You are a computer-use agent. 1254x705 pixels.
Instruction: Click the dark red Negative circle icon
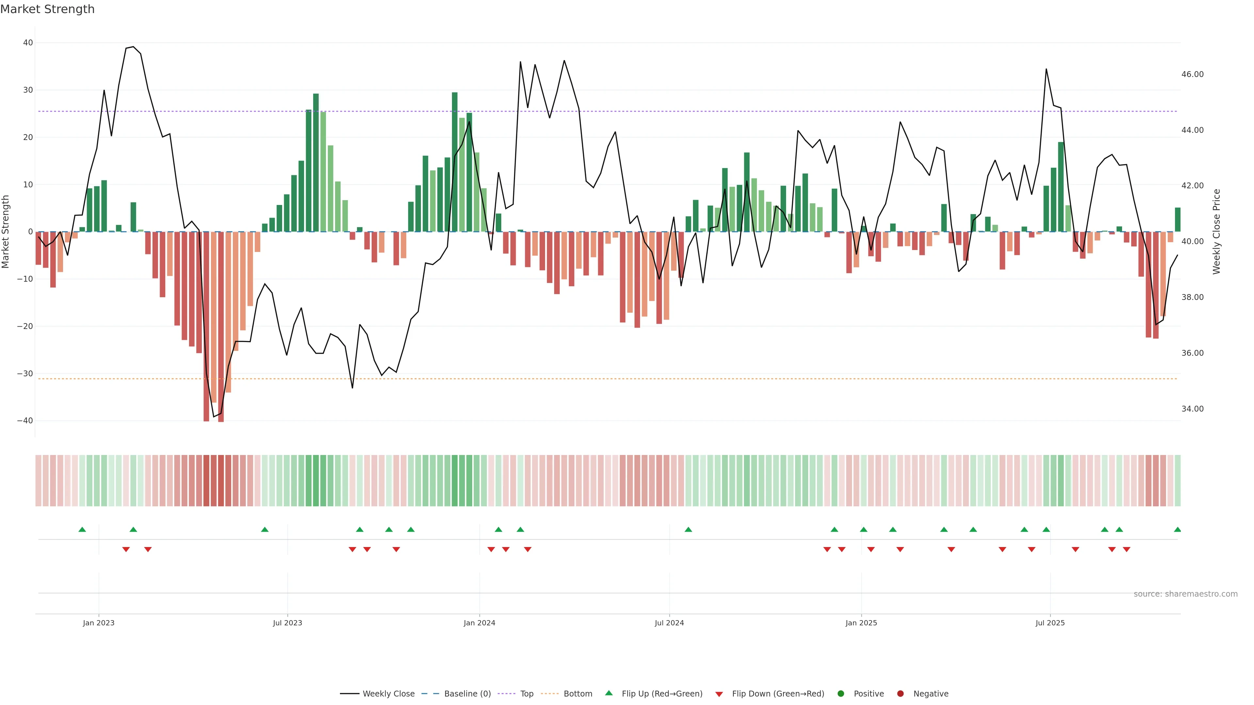[900, 694]
